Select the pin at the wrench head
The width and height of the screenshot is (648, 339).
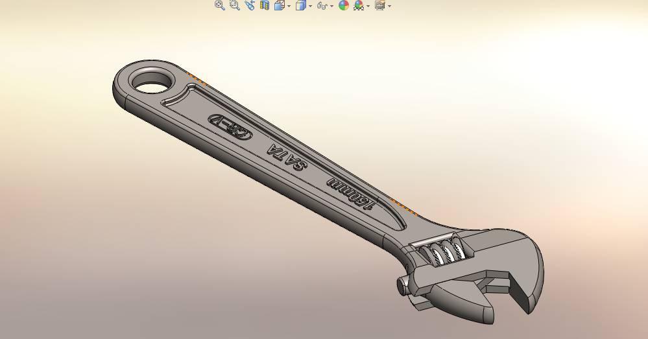tap(403, 286)
